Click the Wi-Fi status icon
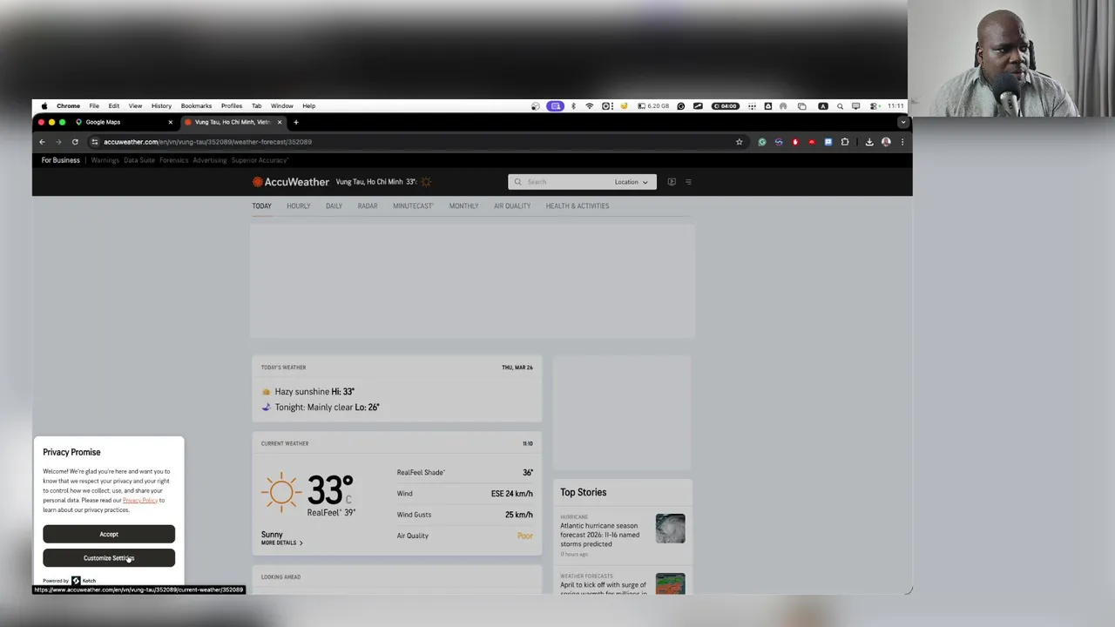The height and width of the screenshot is (627, 1115). tap(589, 106)
